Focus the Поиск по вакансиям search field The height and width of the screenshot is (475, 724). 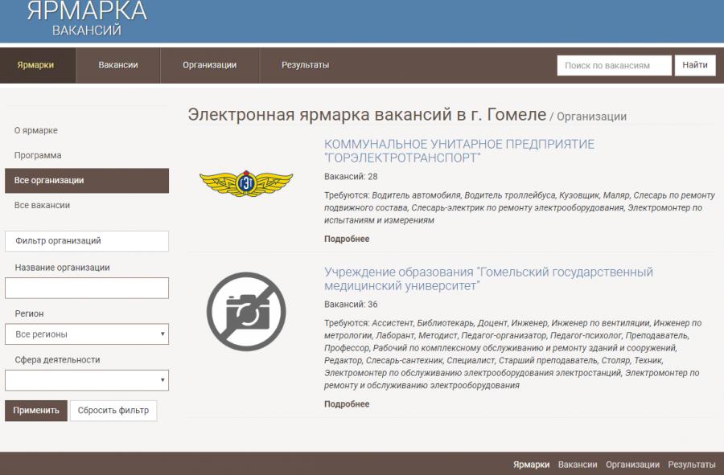(x=614, y=65)
